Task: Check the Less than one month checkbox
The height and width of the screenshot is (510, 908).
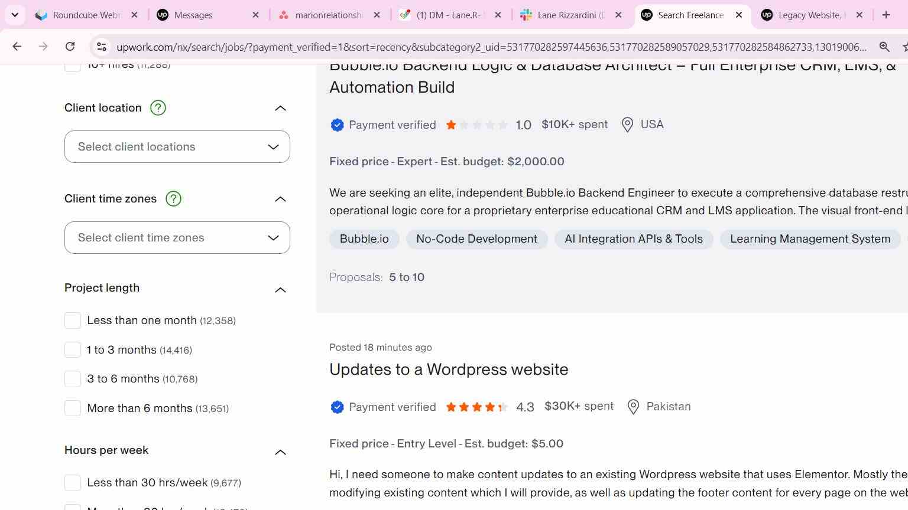Action: (73, 321)
